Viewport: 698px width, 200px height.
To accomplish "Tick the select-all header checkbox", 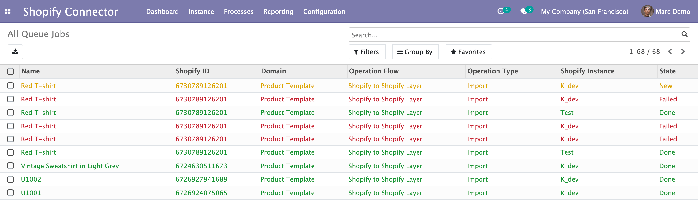I will coord(10,71).
